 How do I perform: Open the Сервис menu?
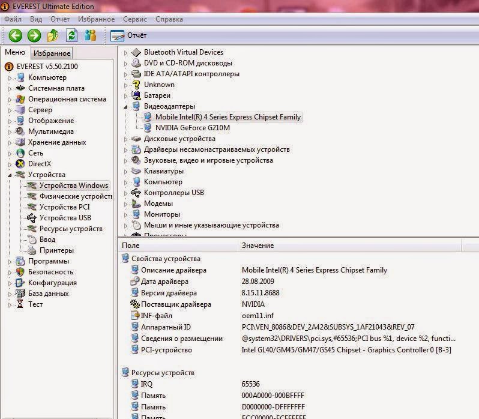[x=135, y=19]
